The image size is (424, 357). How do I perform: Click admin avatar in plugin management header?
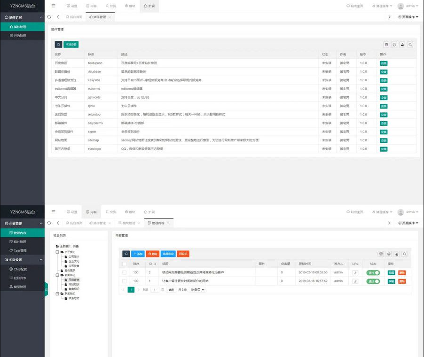click(x=401, y=6)
